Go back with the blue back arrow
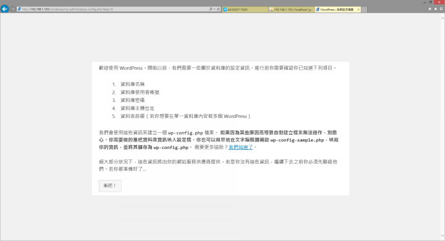This screenshot has height=241, width=445. (x=4, y=9)
